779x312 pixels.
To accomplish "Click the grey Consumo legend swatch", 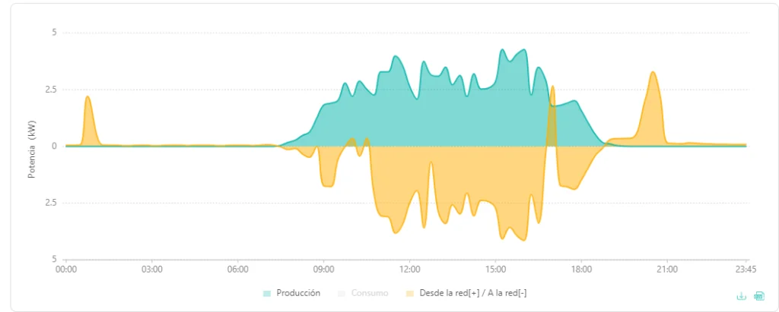I will tap(341, 294).
